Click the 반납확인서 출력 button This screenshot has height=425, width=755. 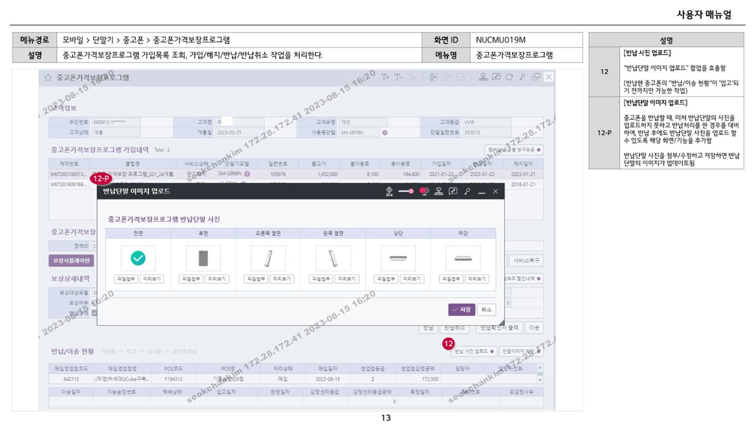(499, 327)
